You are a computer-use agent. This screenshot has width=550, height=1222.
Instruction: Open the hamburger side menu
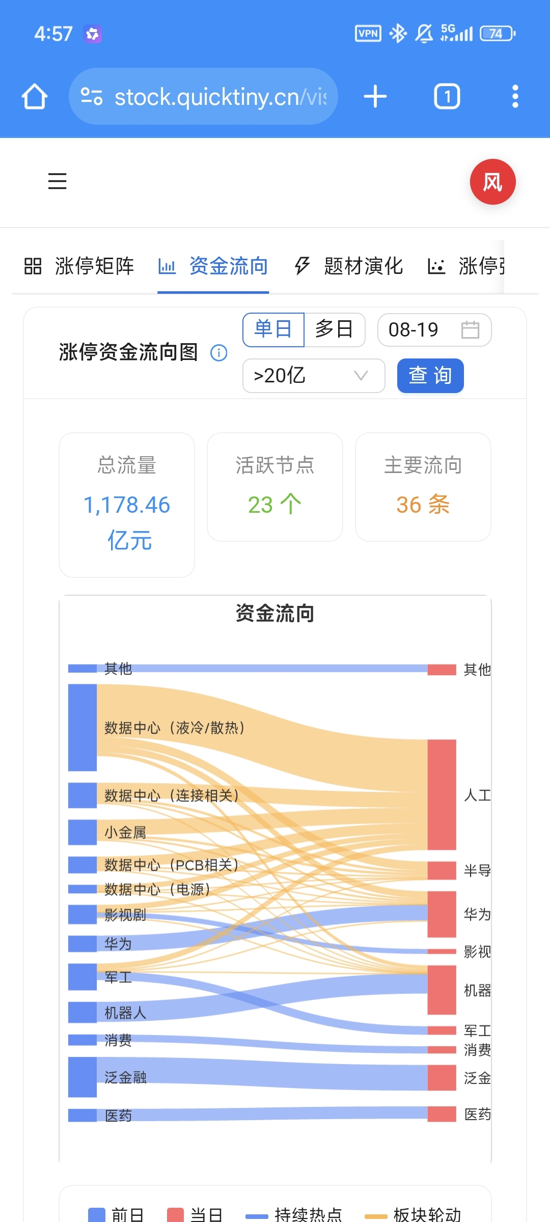(58, 181)
